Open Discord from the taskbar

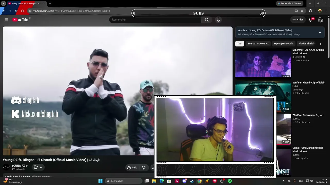coord(184,181)
